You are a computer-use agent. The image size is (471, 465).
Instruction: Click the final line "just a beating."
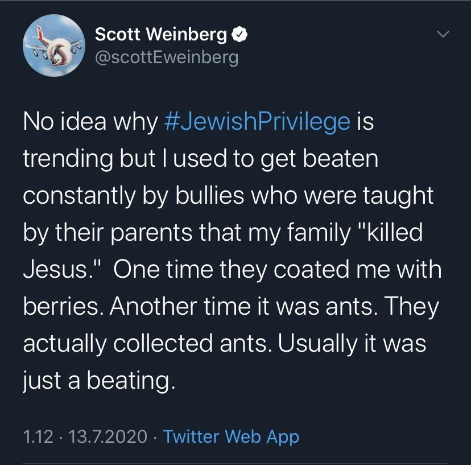[97, 381]
